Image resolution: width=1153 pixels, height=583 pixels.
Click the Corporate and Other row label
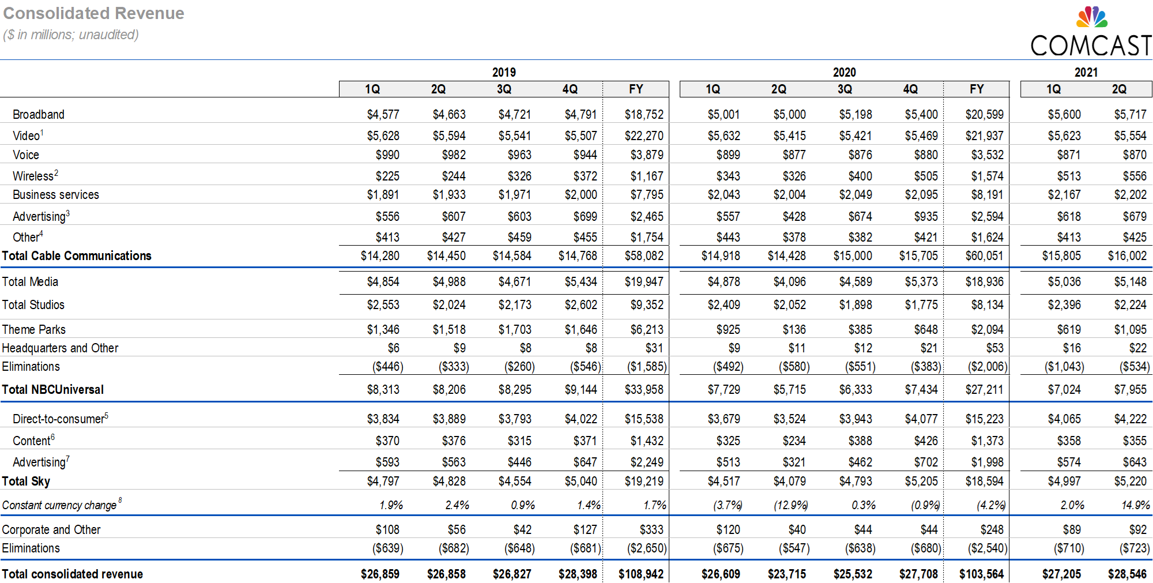click(51, 530)
